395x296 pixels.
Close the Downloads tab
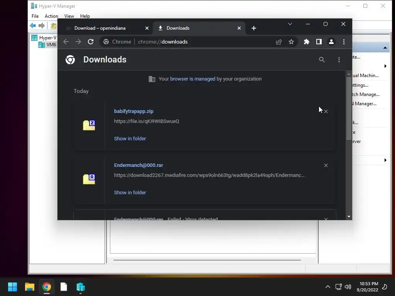coord(239,28)
